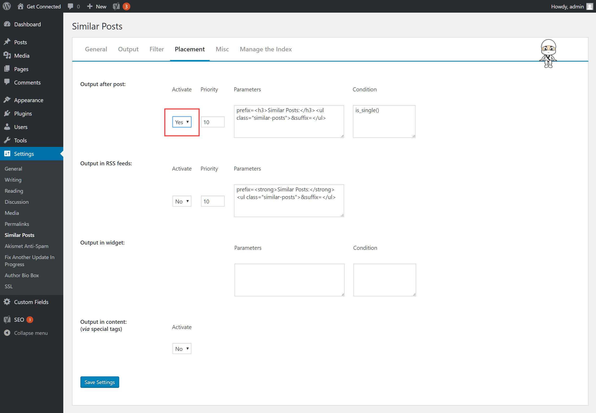Viewport: 596px width, 413px height.
Task: Open the Akismet Anti-Spam settings link
Action: coord(27,246)
